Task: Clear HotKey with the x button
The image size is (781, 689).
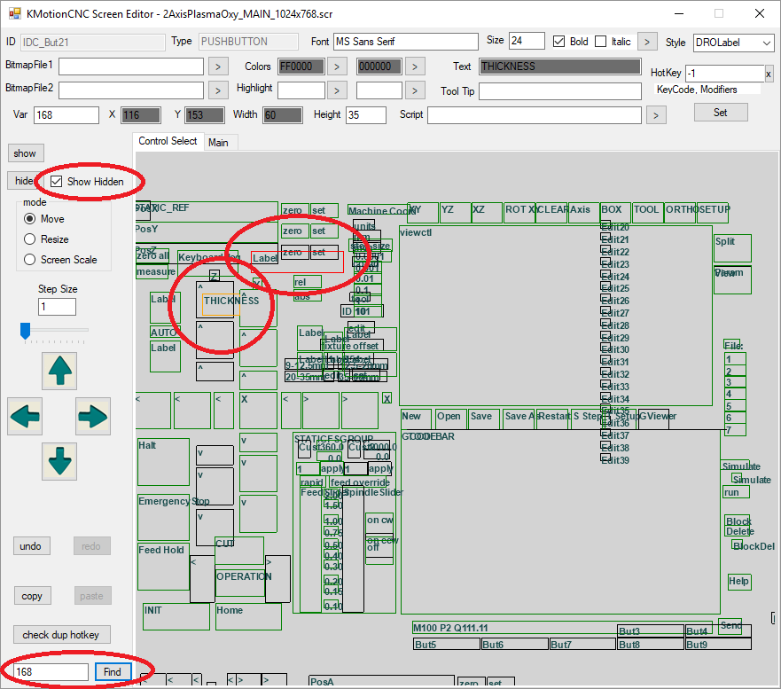Action: click(x=769, y=74)
